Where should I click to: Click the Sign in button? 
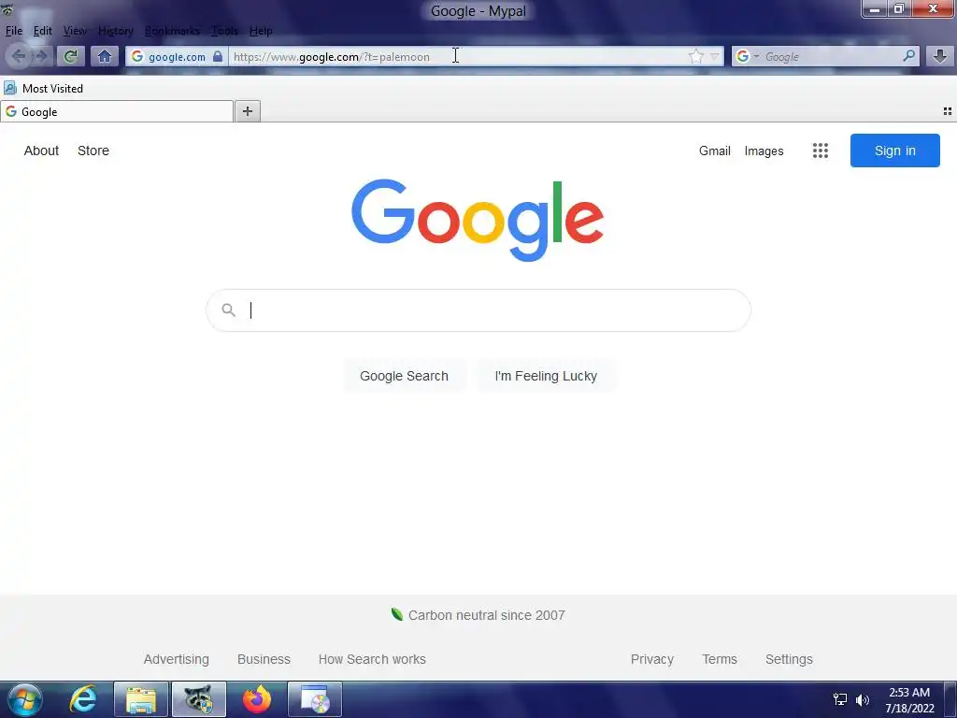894,151
